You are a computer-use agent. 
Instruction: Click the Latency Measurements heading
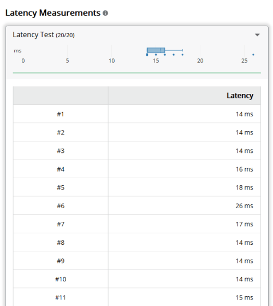coord(52,13)
